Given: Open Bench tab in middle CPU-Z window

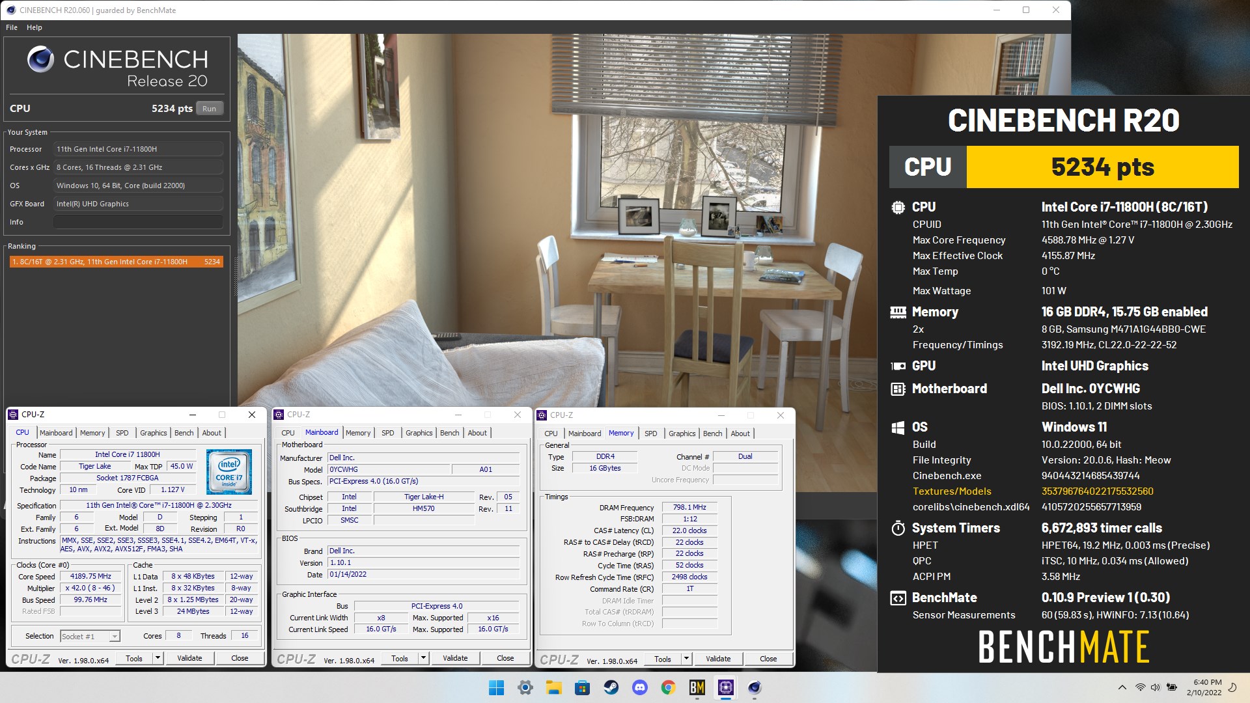Looking at the screenshot, I should (450, 433).
